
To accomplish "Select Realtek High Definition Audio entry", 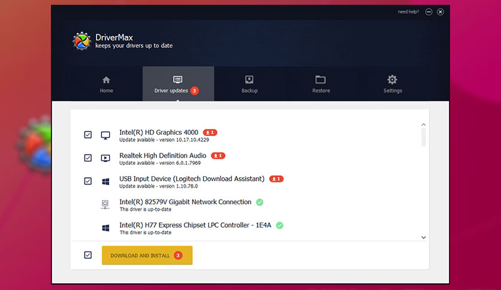I will 163,156.
